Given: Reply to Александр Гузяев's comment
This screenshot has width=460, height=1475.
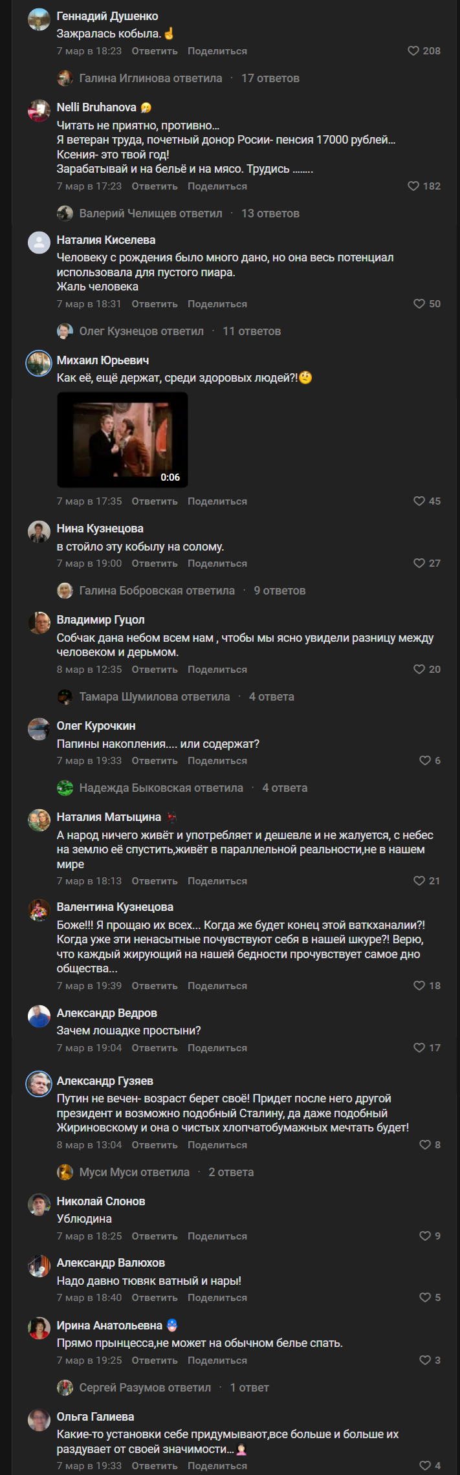Looking at the screenshot, I should click(155, 1145).
